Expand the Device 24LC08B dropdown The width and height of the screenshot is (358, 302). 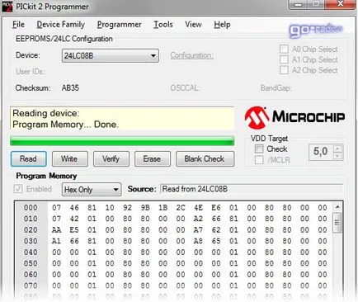pos(111,56)
